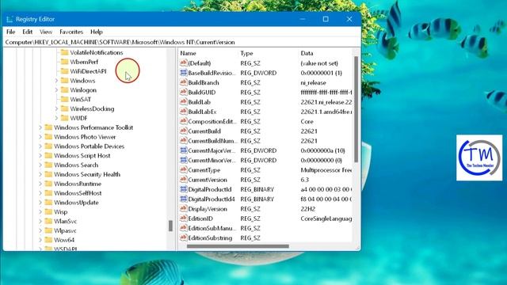Image resolution: width=507 pixels, height=285 pixels.
Task: Open the Edit menu
Action: click(x=28, y=32)
